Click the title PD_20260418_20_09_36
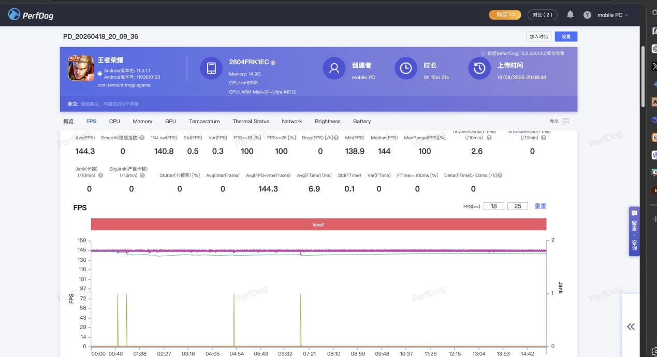The image size is (657, 357). pos(100,37)
